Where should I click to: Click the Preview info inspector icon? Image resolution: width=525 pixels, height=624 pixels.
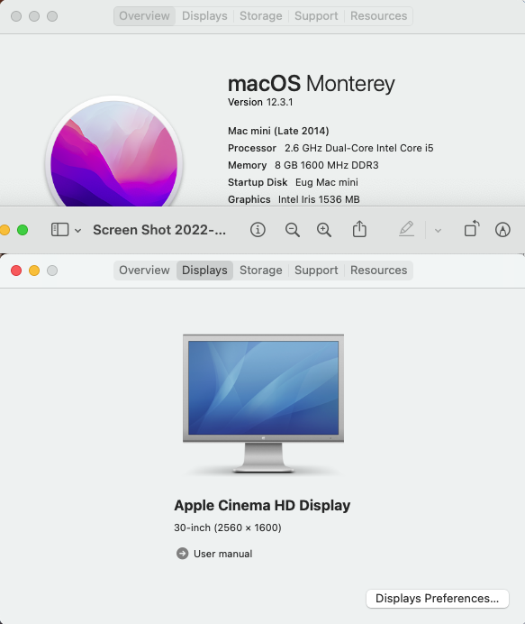tap(258, 230)
